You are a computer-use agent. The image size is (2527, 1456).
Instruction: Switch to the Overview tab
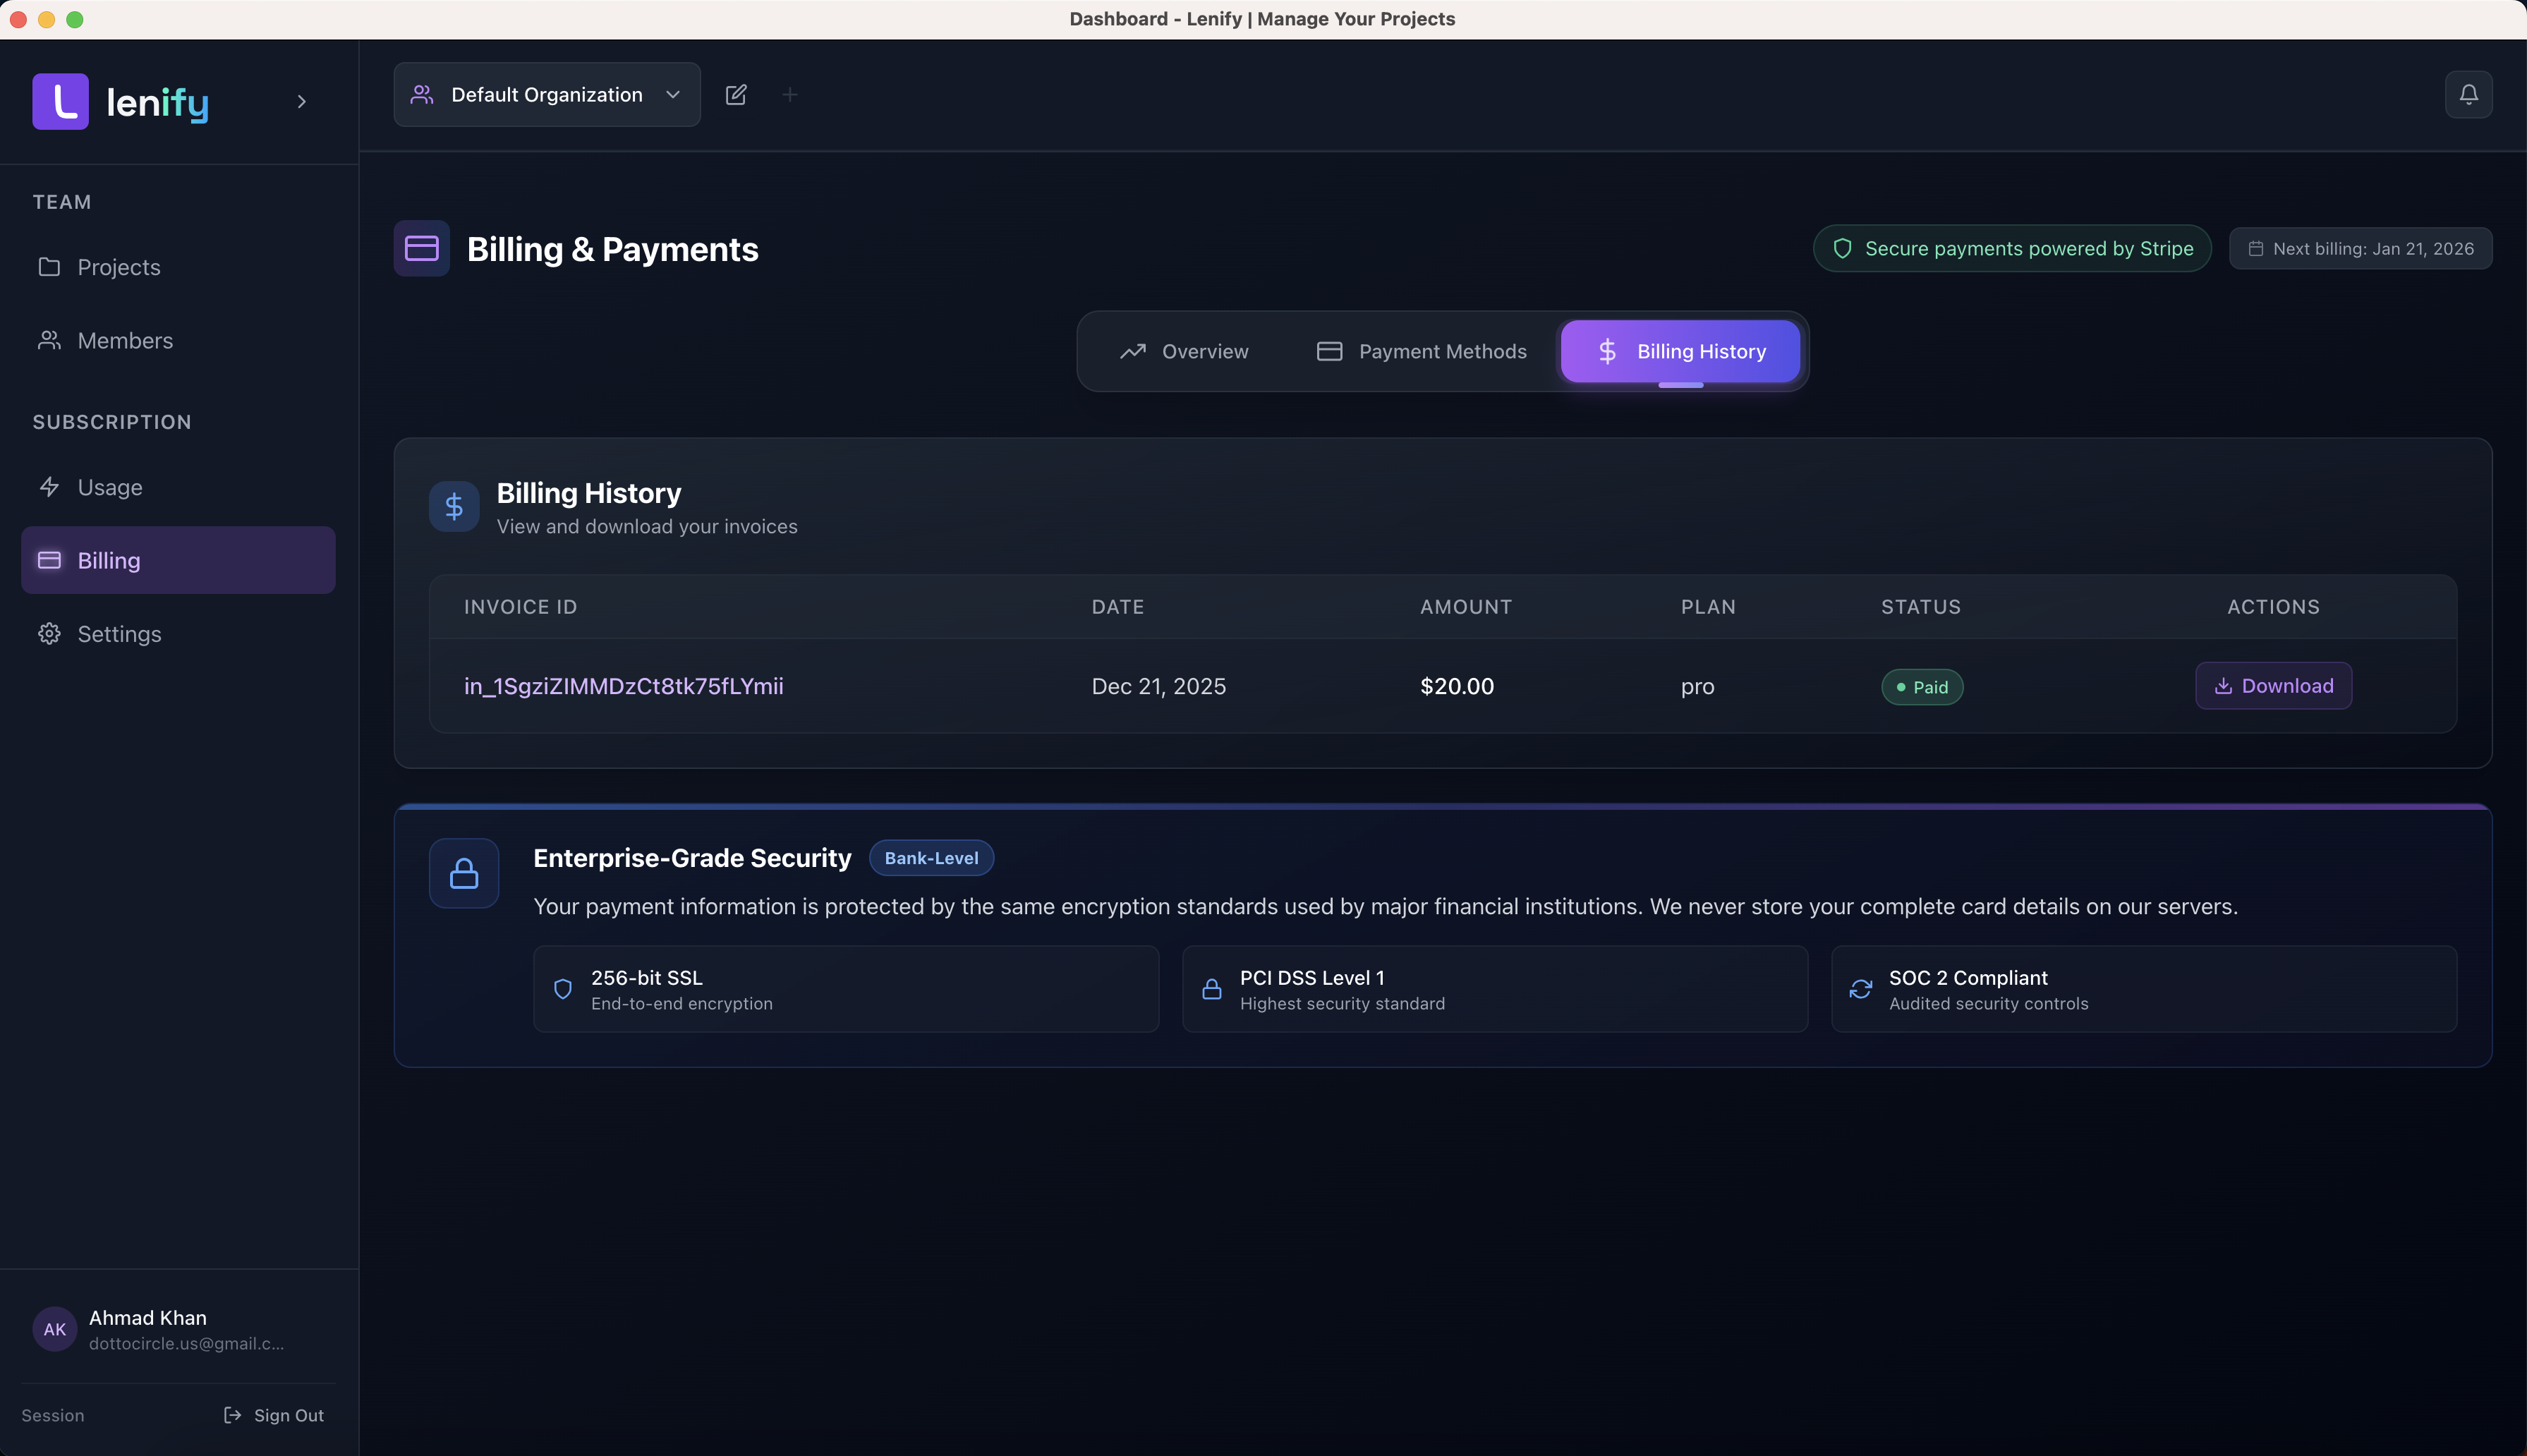point(1184,351)
